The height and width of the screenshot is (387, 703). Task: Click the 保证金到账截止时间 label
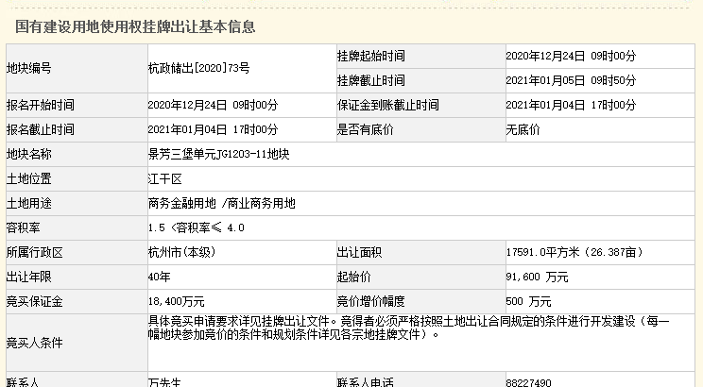pyautogui.click(x=388, y=105)
